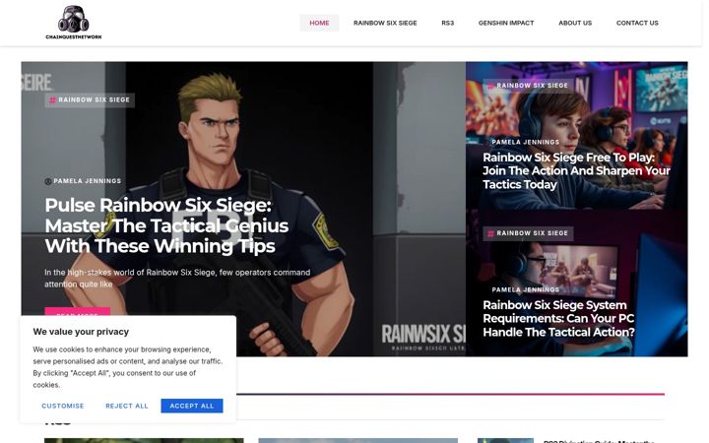Open the Pulse Rainbow Six Siege article headline
The height and width of the screenshot is (443, 709).
point(166,225)
